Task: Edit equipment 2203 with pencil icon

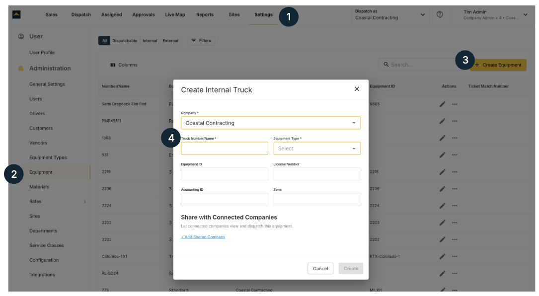Action: [443, 223]
